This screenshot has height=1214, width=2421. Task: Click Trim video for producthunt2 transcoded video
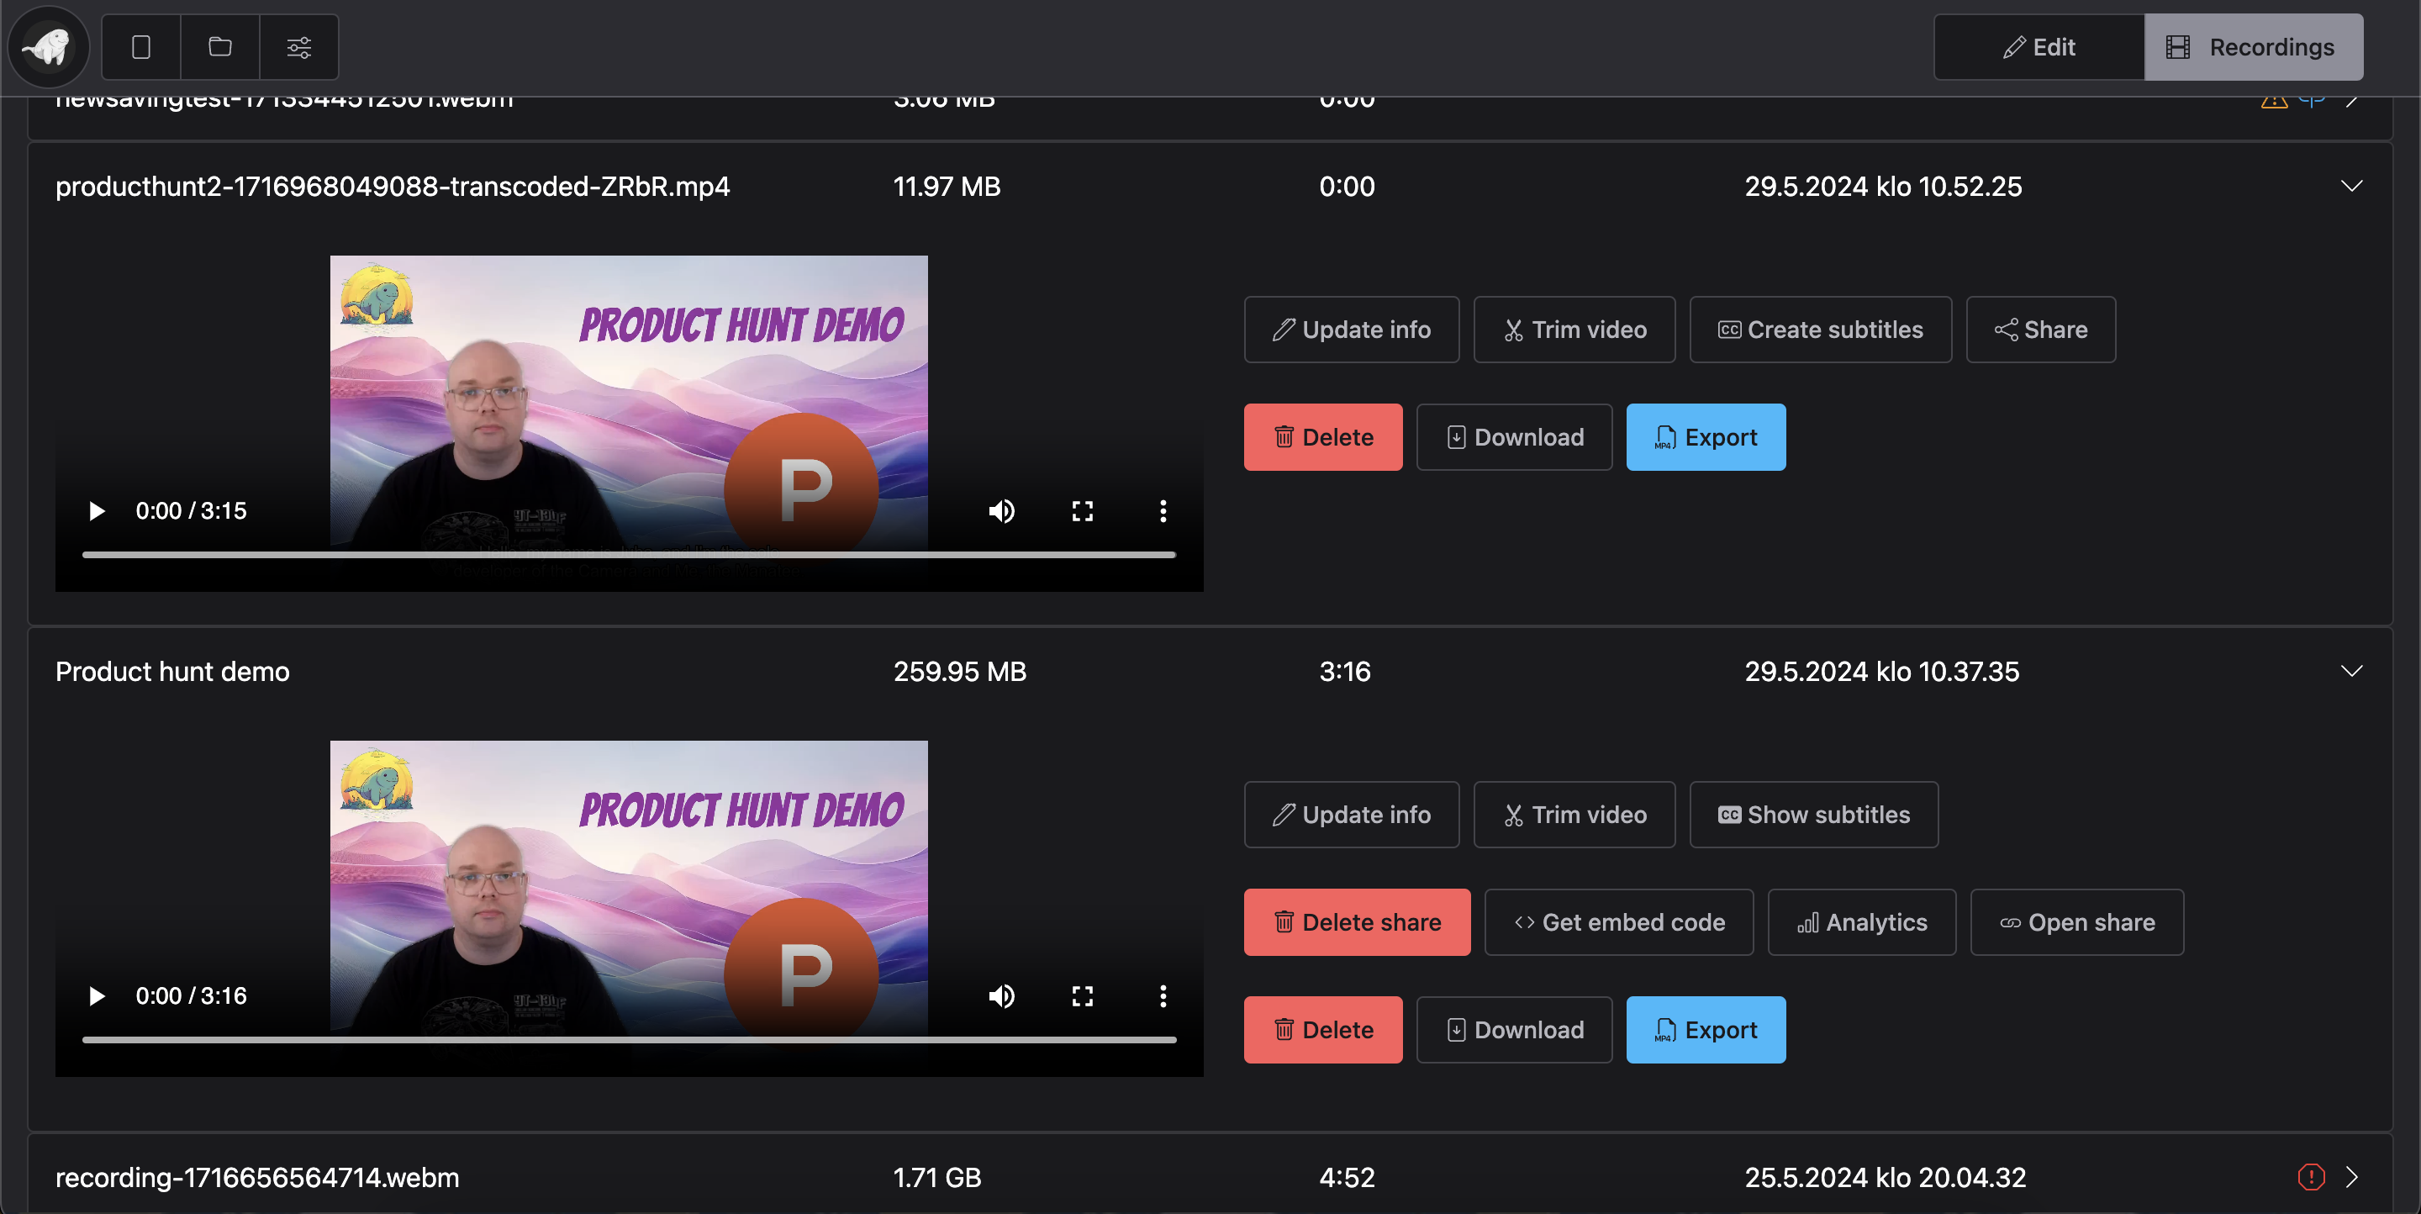1574,330
